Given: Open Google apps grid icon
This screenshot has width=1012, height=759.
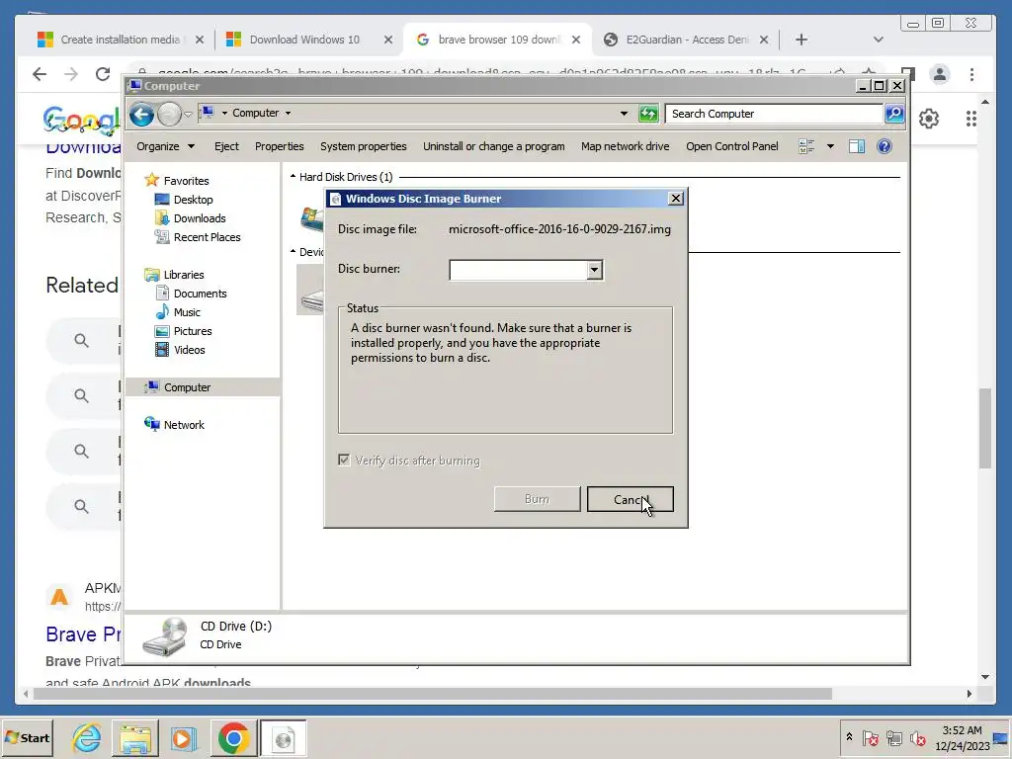Looking at the screenshot, I should pyautogui.click(x=970, y=119).
